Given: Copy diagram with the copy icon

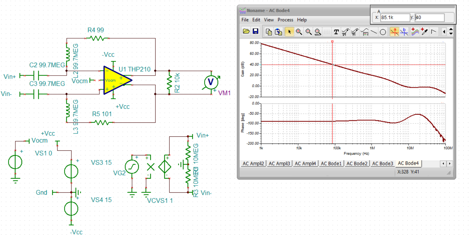Looking at the screenshot, I should [x=269, y=32].
